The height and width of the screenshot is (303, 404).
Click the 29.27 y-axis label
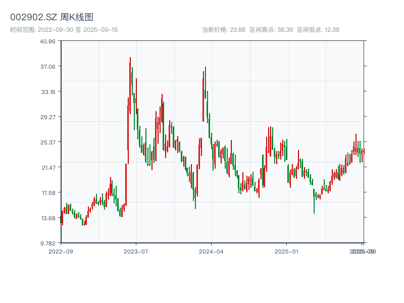(x=48, y=117)
